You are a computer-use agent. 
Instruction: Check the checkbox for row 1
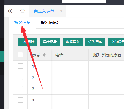20,66
